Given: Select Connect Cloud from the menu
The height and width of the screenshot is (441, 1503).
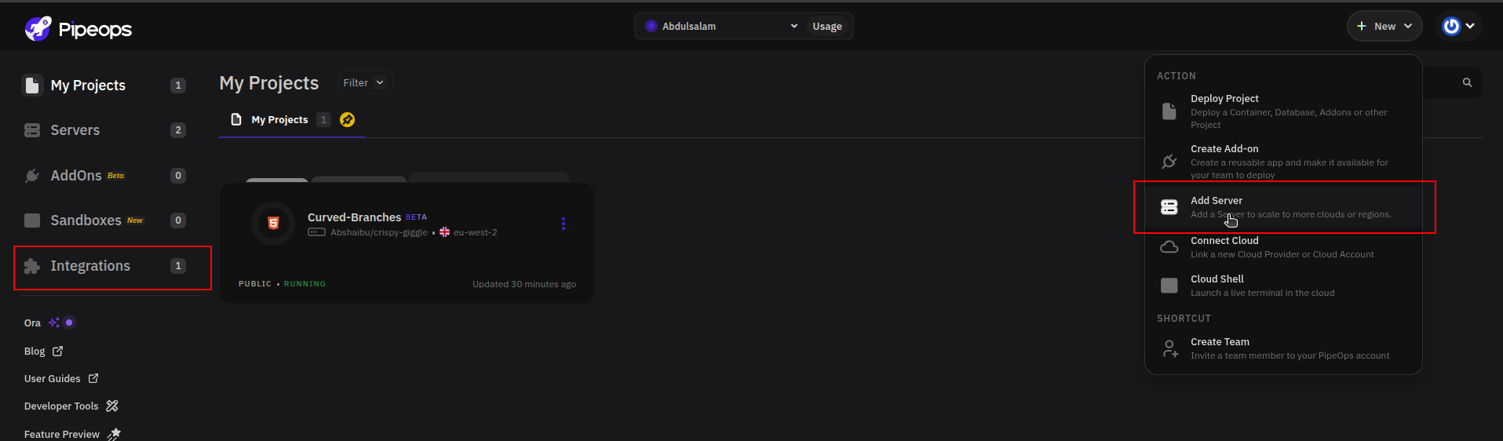Looking at the screenshot, I should point(1283,247).
